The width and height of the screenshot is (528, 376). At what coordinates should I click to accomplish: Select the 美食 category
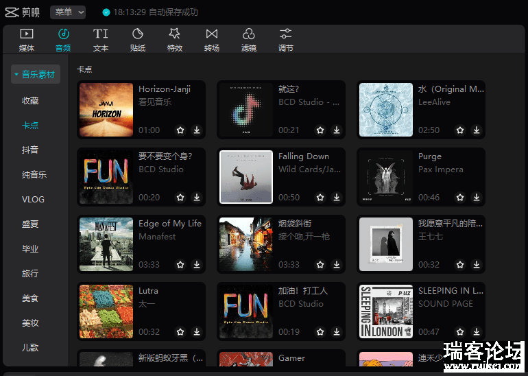30,298
